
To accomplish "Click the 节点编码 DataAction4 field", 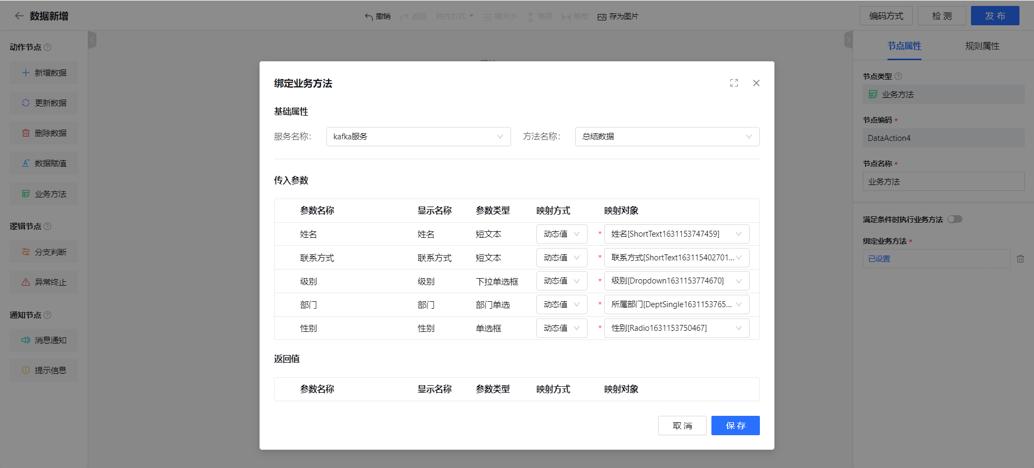I will pos(944,138).
